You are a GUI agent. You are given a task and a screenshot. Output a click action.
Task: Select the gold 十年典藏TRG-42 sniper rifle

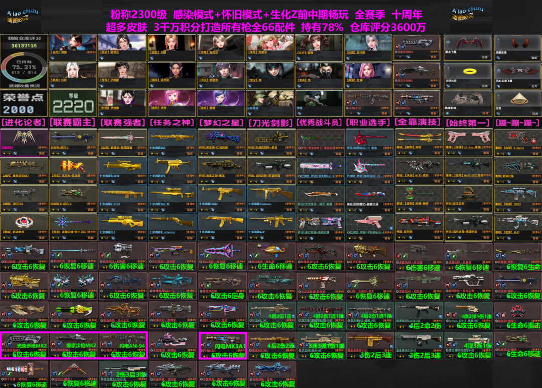(172, 199)
